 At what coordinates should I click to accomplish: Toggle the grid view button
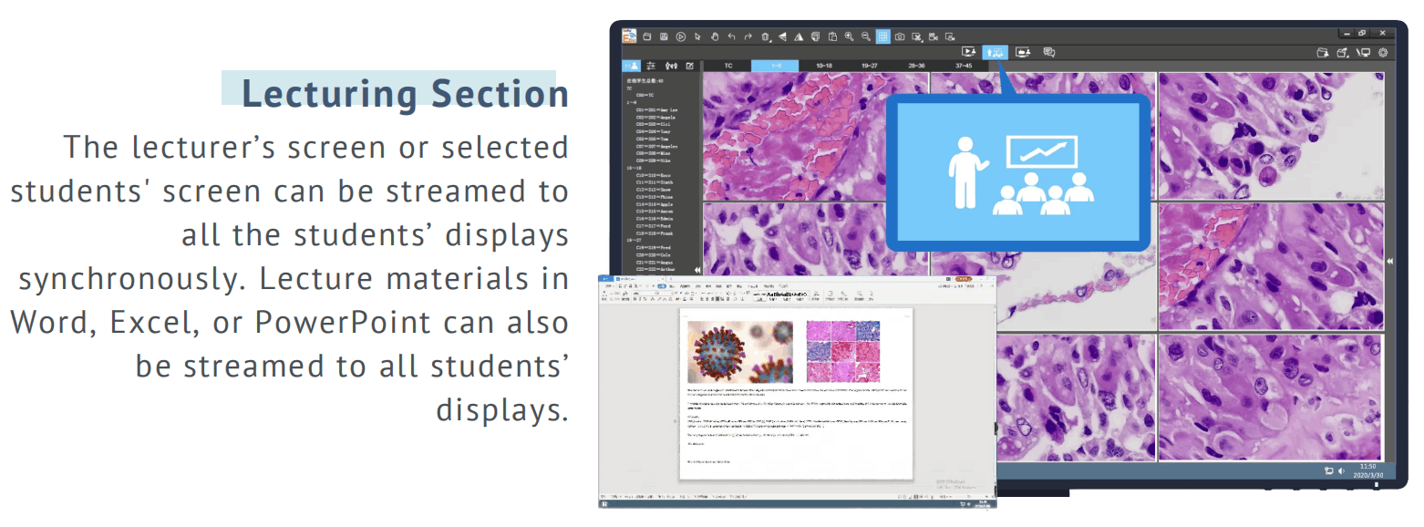click(882, 36)
